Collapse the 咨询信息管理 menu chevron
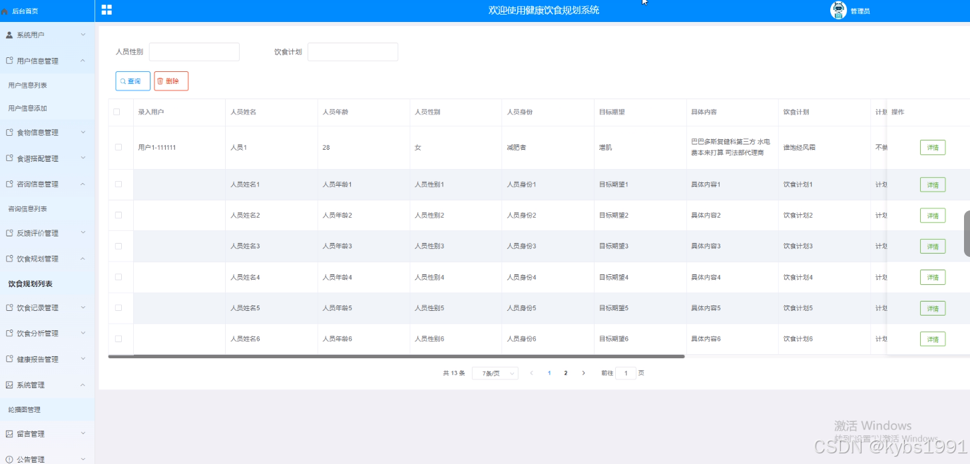The height and width of the screenshot is (464, 970). [83, 184]
